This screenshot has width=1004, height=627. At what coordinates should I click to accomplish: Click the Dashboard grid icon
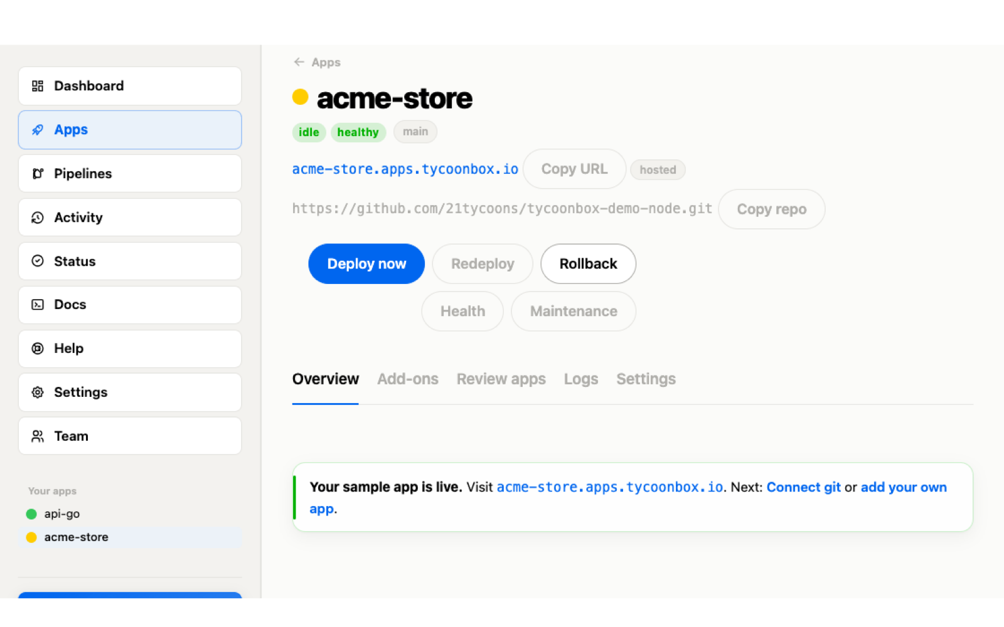[x=38, y=86]
